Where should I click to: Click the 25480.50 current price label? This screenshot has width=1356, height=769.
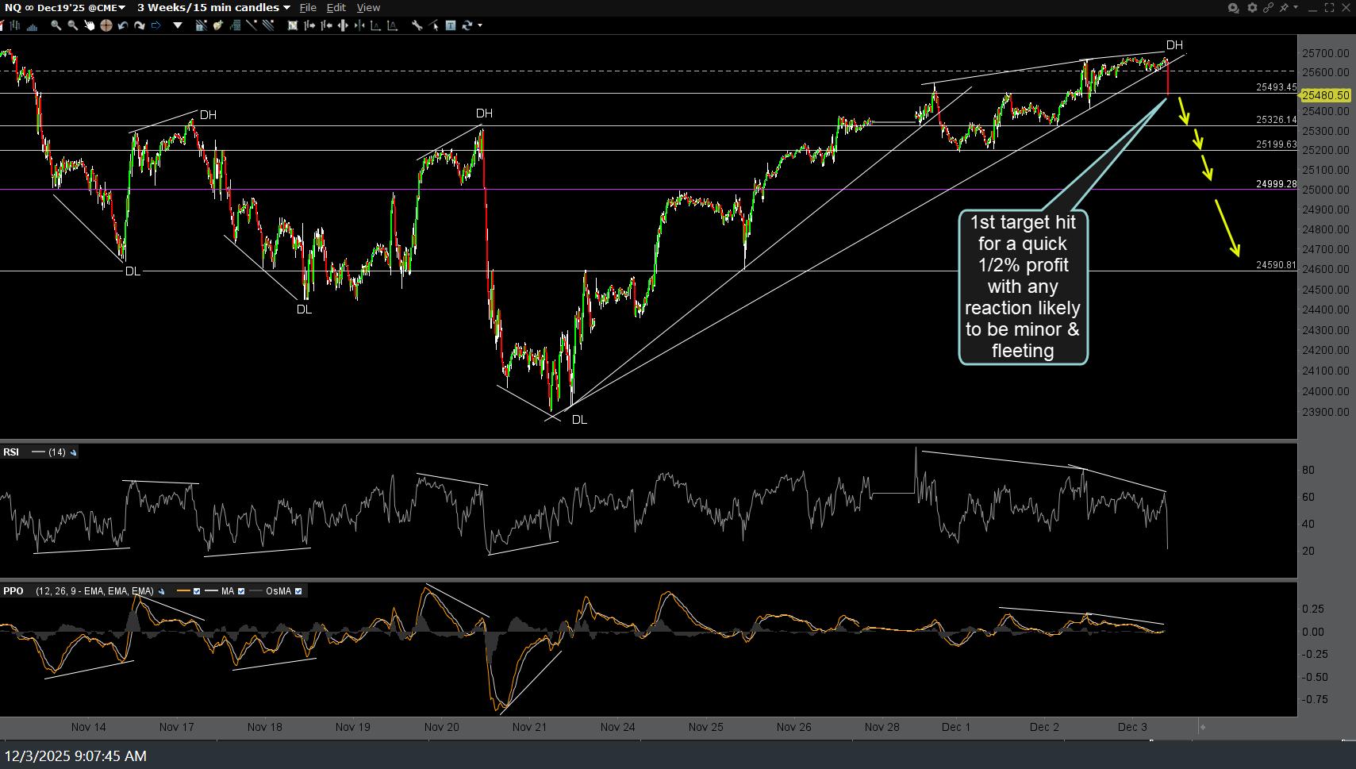coord(1325,95)
